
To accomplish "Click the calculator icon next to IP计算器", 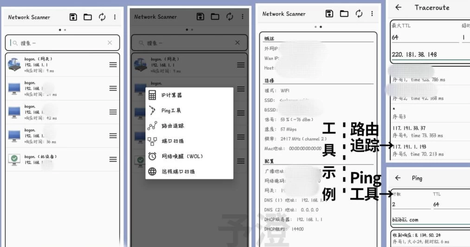I will [x=152, y=95].
